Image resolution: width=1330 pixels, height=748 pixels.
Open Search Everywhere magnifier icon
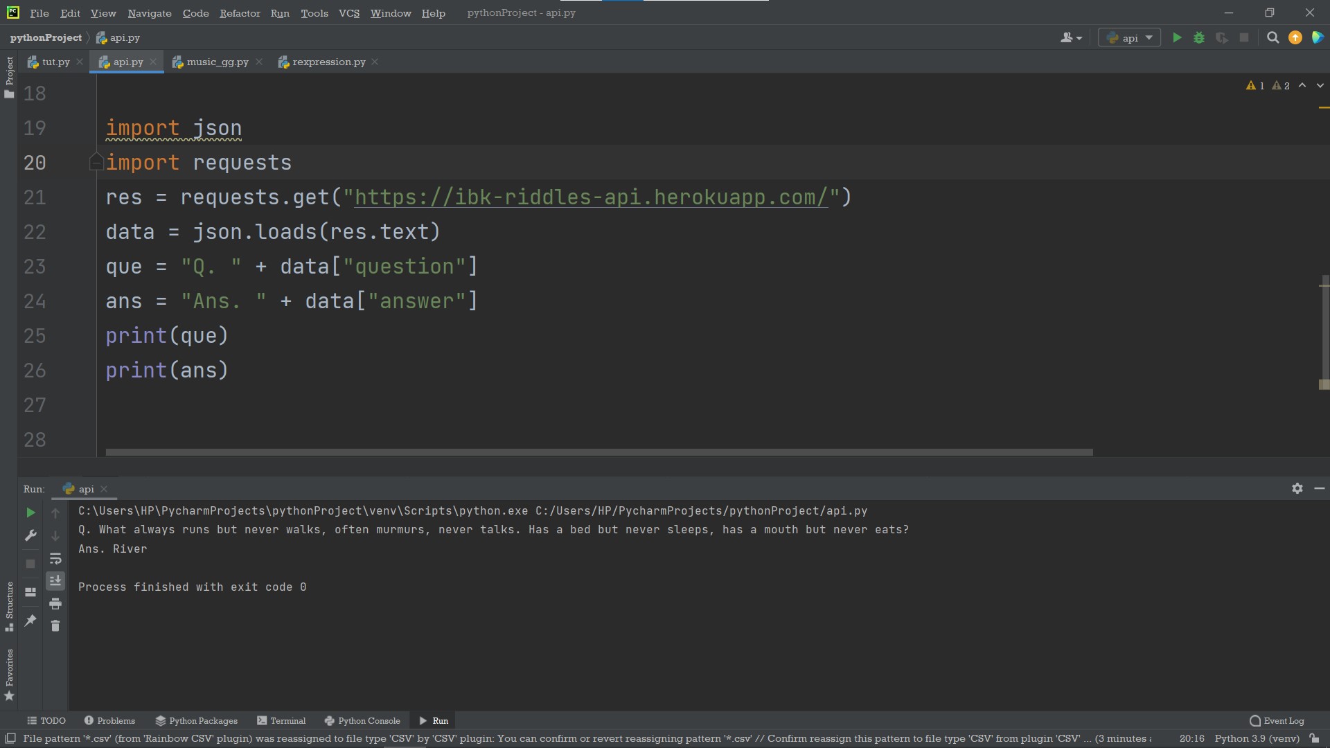point(1273,38)
